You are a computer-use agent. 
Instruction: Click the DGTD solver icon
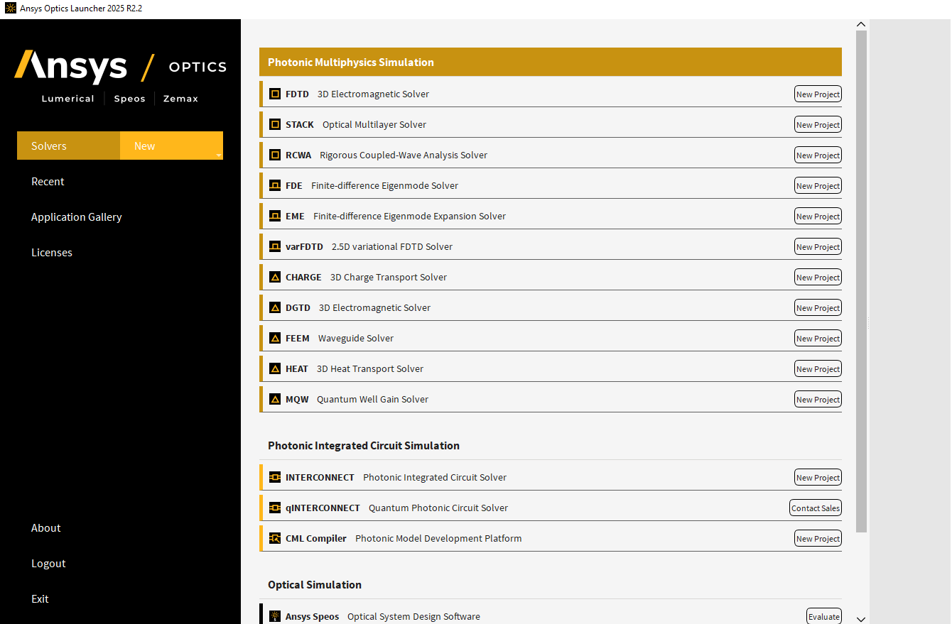tap(275, 307)
